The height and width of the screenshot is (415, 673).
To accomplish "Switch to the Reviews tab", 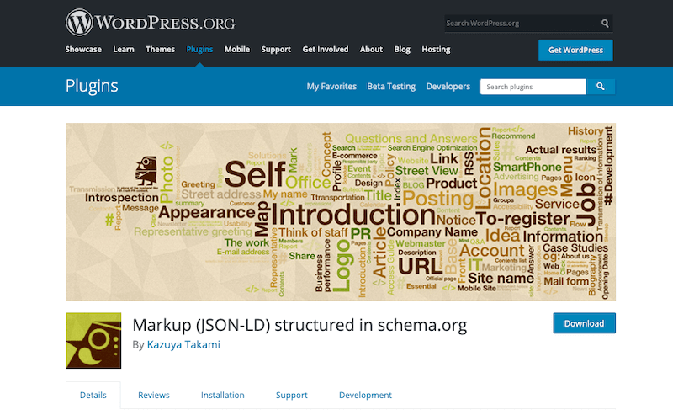I will (154, 395).
